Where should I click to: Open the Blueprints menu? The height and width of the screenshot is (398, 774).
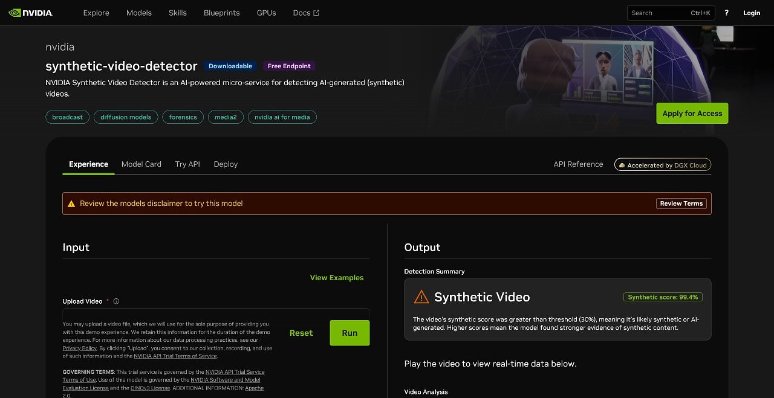coord(222,13)
